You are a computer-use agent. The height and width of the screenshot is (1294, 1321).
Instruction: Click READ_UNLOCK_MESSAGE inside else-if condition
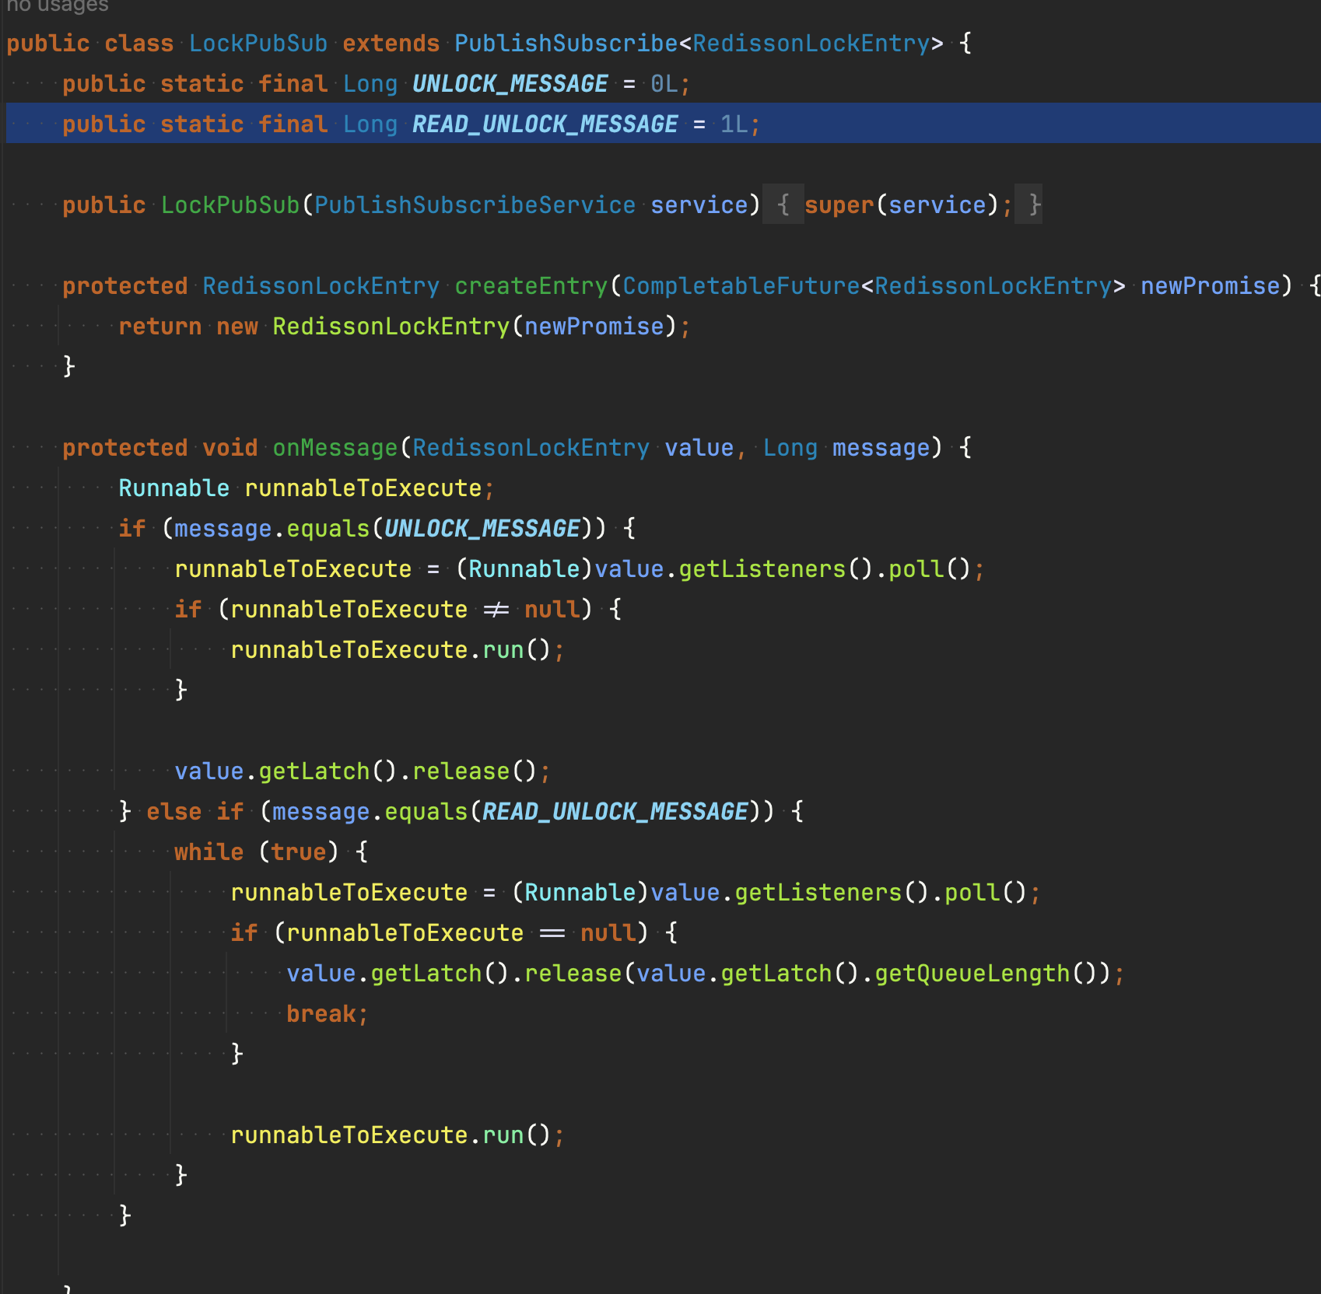[x=615, y=812]
